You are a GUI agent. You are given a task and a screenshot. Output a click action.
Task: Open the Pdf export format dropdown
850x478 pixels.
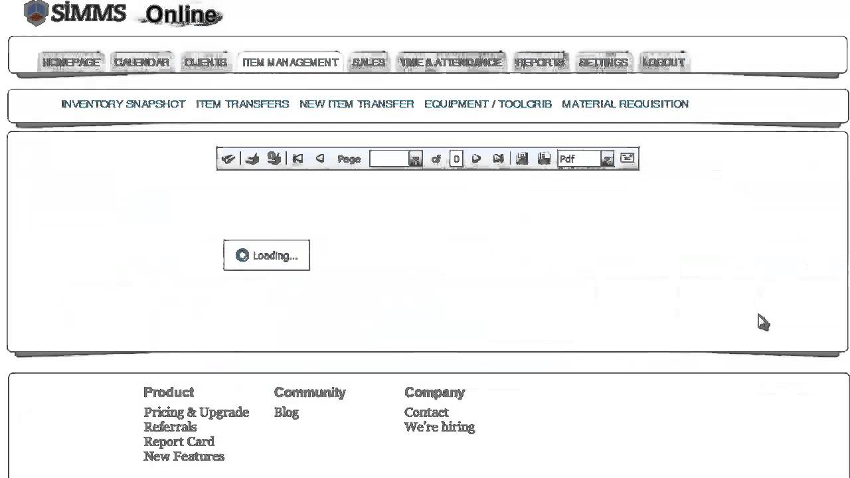click(x=607, y=159)
